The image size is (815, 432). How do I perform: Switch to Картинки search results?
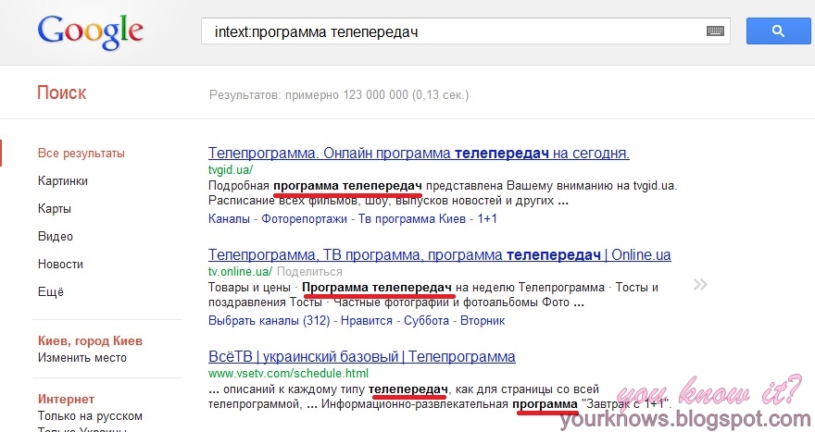coord(63,180)
